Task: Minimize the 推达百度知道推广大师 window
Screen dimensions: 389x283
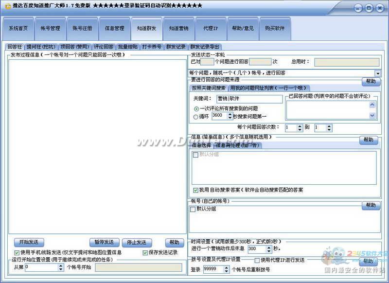Action: (x=358, y=9)
